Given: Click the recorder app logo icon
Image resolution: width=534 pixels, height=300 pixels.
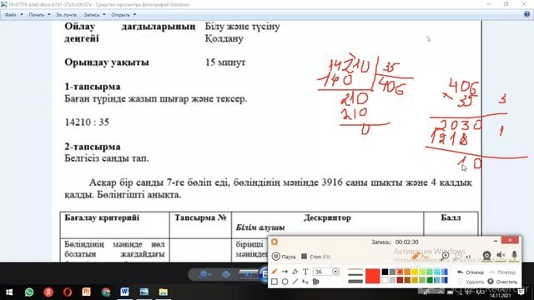Looking at the screenshot, I should pyautogui.click(x=275, y=242).
